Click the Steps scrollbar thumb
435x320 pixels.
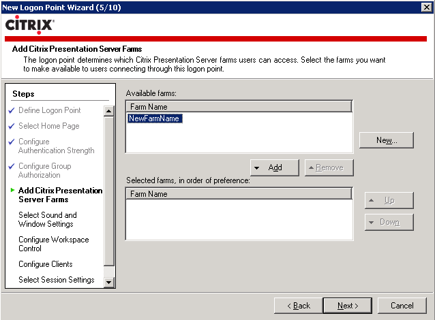point(109,191)
